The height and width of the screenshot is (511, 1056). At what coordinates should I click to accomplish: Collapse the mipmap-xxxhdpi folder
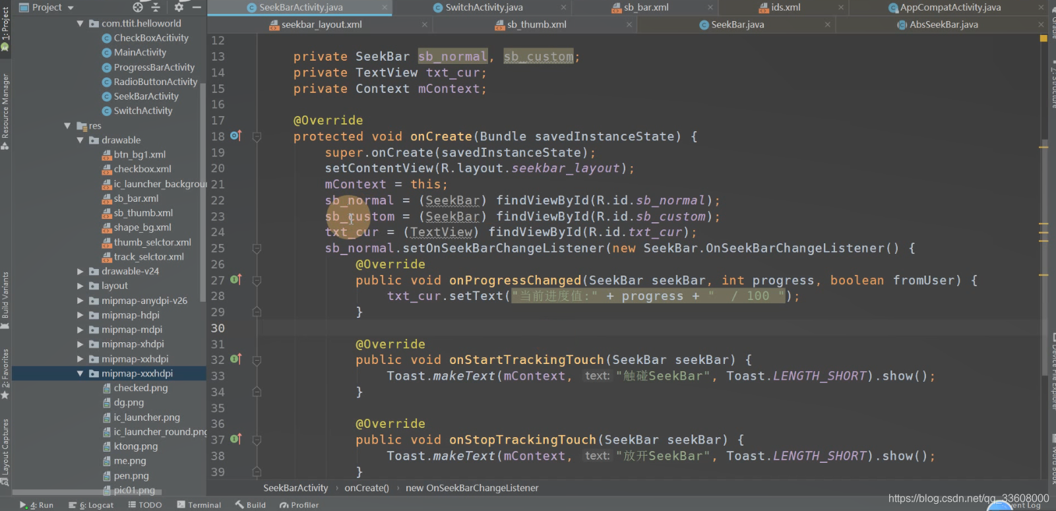point(80,373)
